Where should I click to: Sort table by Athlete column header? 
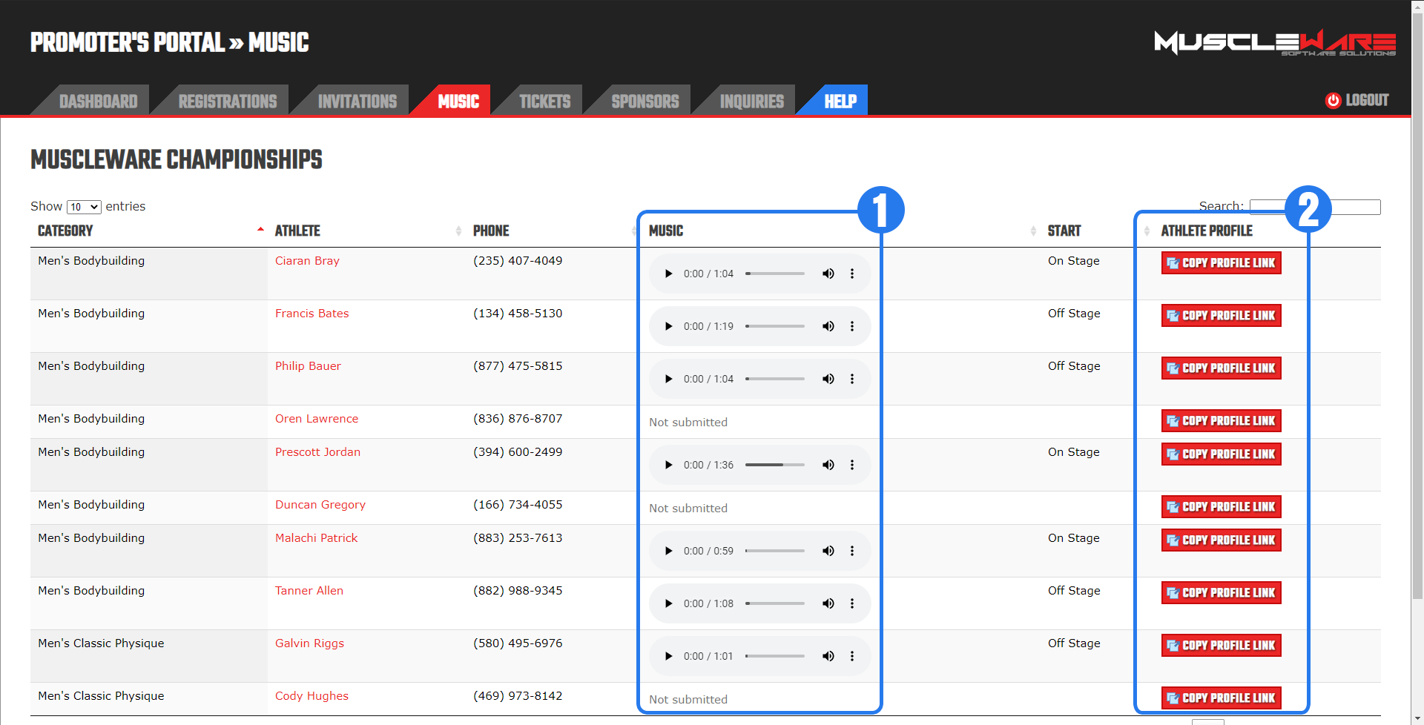pyautogui.click(x=297, y=231)
